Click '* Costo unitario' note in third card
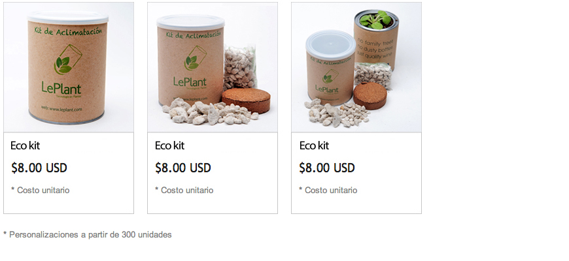 click(x=328, y=190)
